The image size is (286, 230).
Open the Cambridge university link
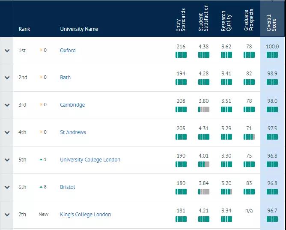[72, 105]
